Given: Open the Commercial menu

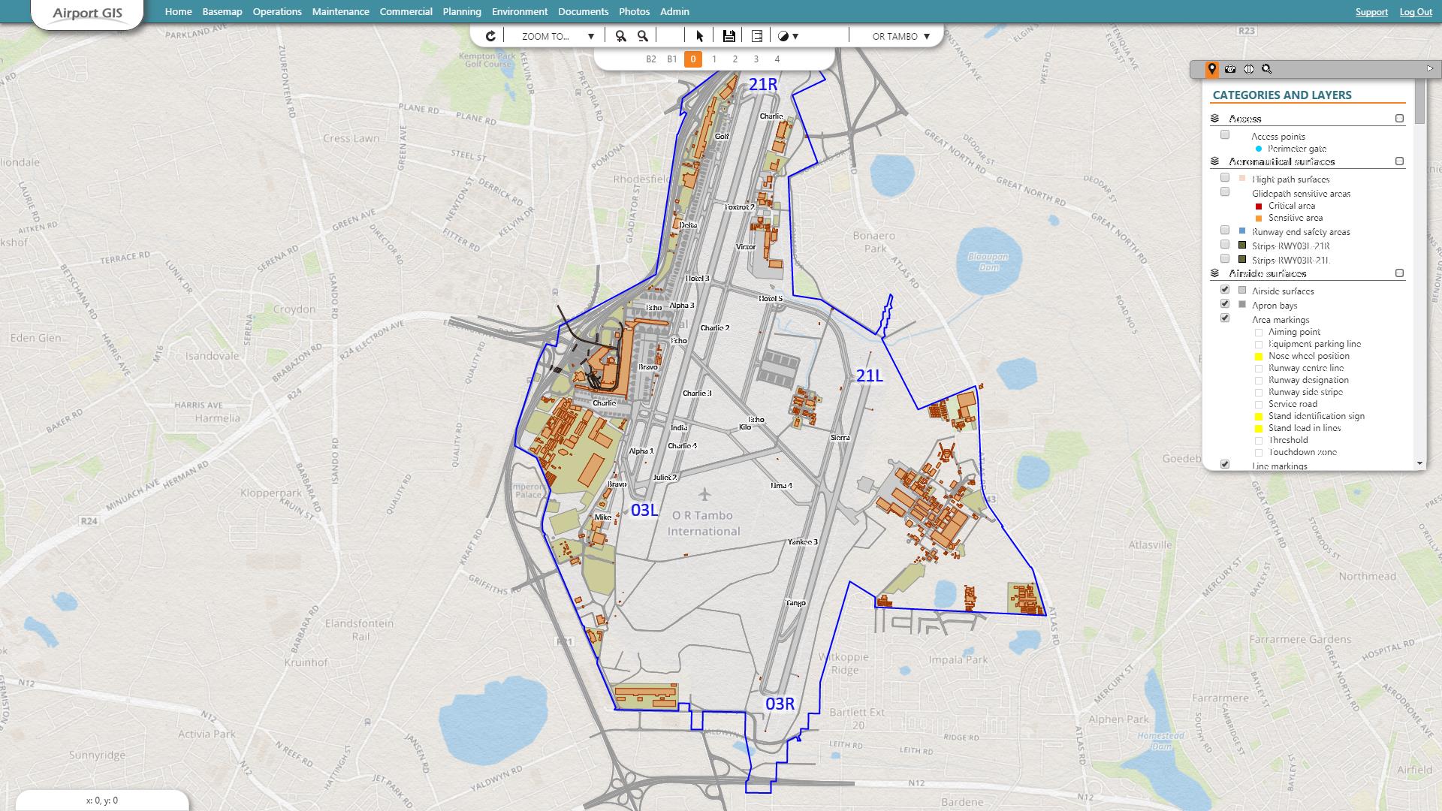Looking at the screenshot, I should click(406, 12).
